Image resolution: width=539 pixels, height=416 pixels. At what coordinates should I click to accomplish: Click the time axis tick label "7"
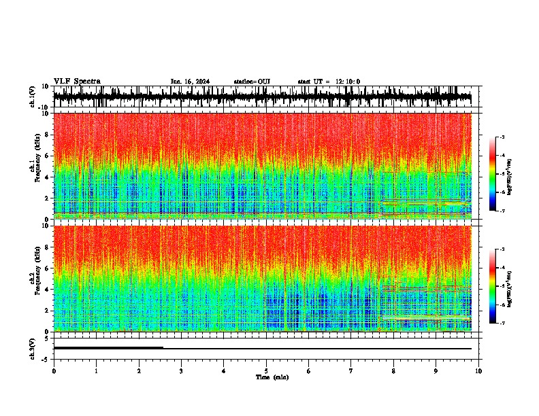click(351, 371)
